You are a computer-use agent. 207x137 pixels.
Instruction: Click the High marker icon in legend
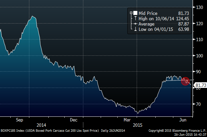click(x=136, y=19)
